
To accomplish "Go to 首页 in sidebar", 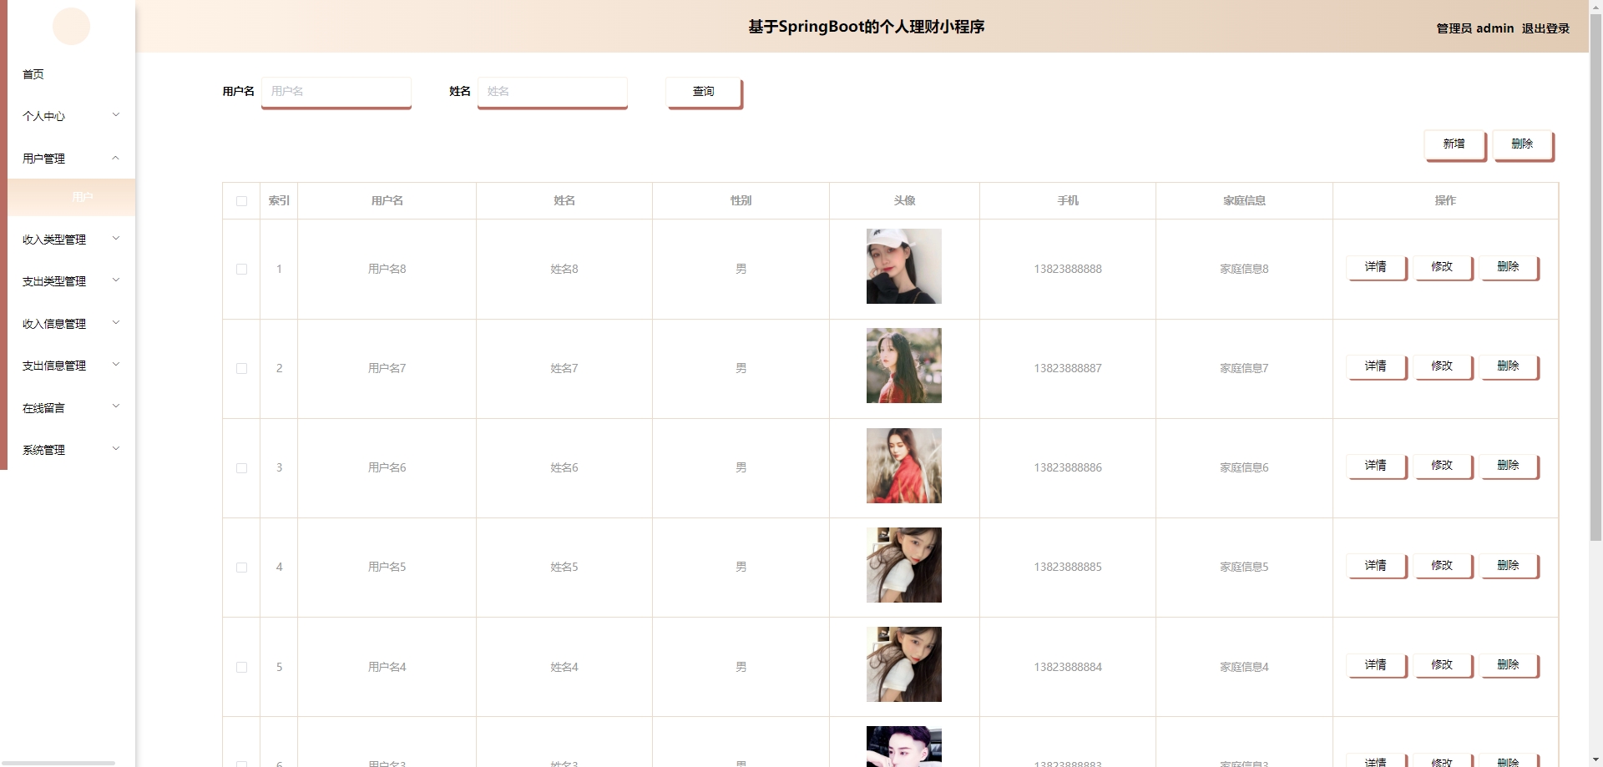I will (33, 74).
